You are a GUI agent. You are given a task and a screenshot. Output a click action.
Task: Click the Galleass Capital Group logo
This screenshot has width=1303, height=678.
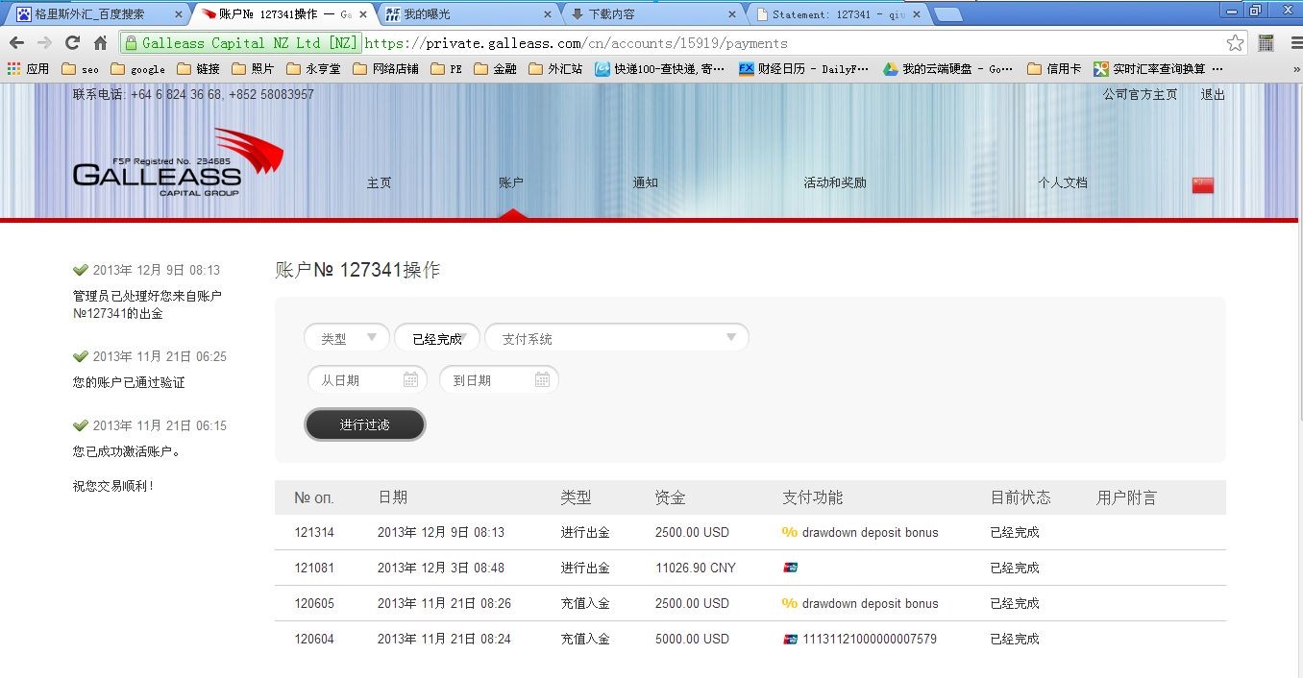(178, 162)
